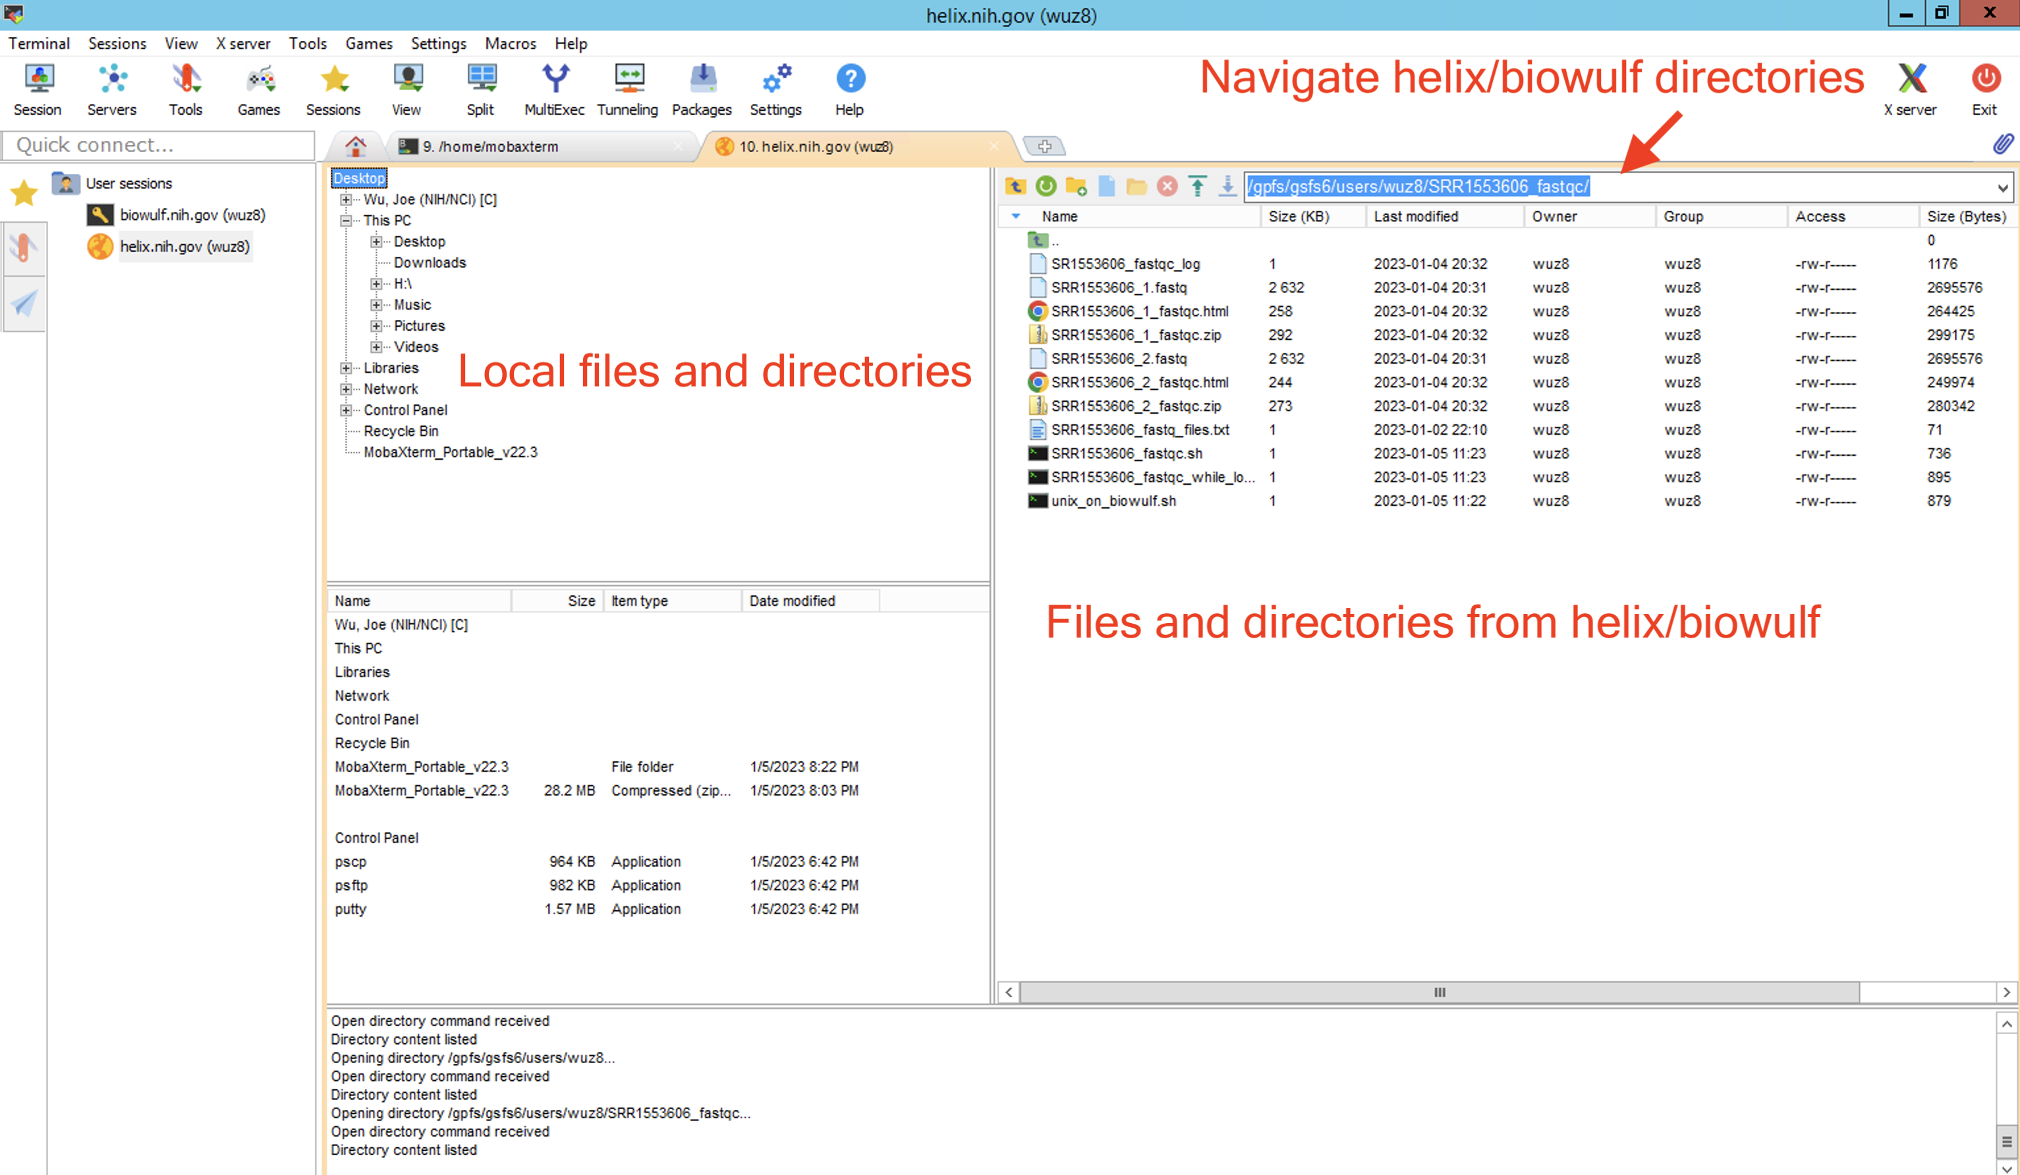Viewport: 2020px width, 1175px height.
Task: Click the upload arrow icon
Action: [1196, 187]
